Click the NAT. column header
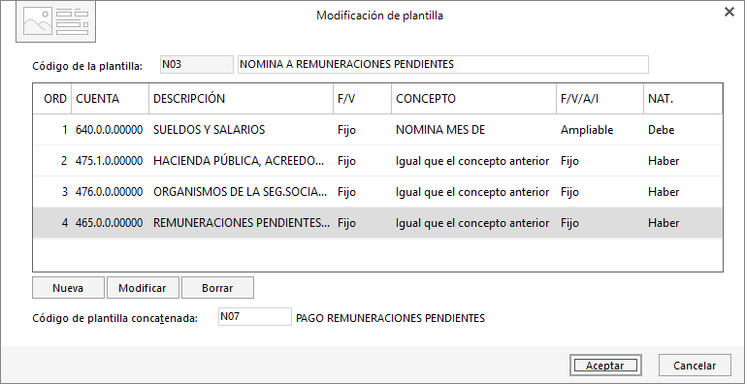Viewport: 745px width, 384px height. (x=683, y=99)
